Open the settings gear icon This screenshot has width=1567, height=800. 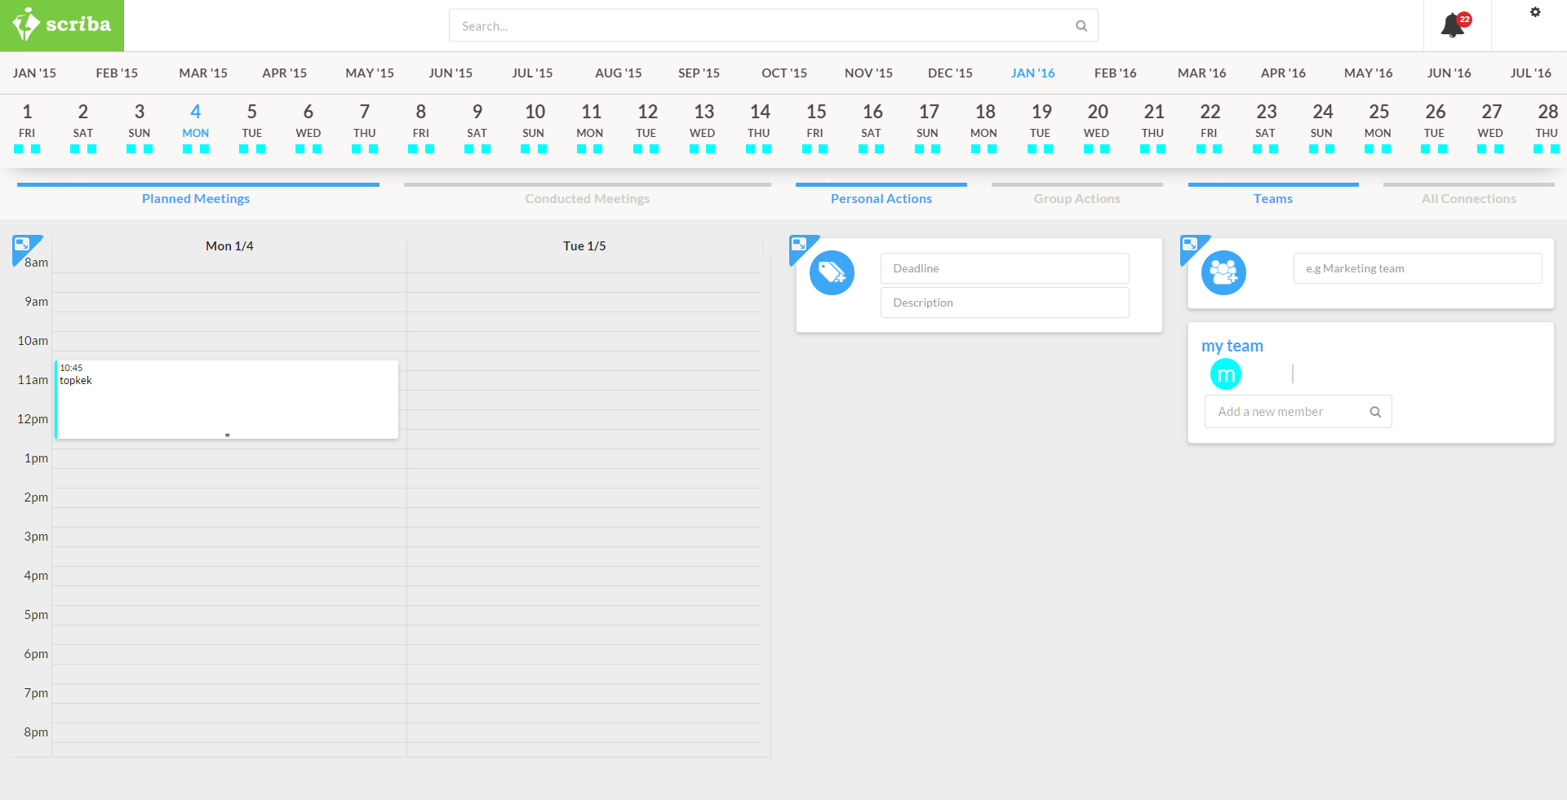1535,12
